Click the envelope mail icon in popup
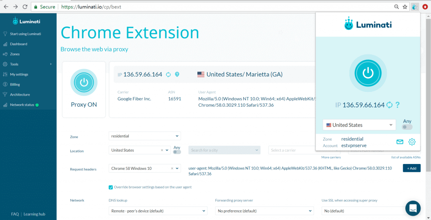The image size is (431, 220). click(x=400, y=142)
